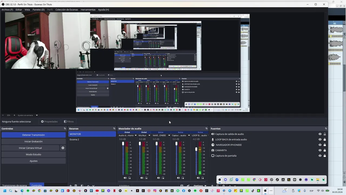The height and width of the screenshot is (195, 346).
Task: Toggle lock on LOOP BACK de entrada audio
Action: pyautogui.click(x=325, y=139)
